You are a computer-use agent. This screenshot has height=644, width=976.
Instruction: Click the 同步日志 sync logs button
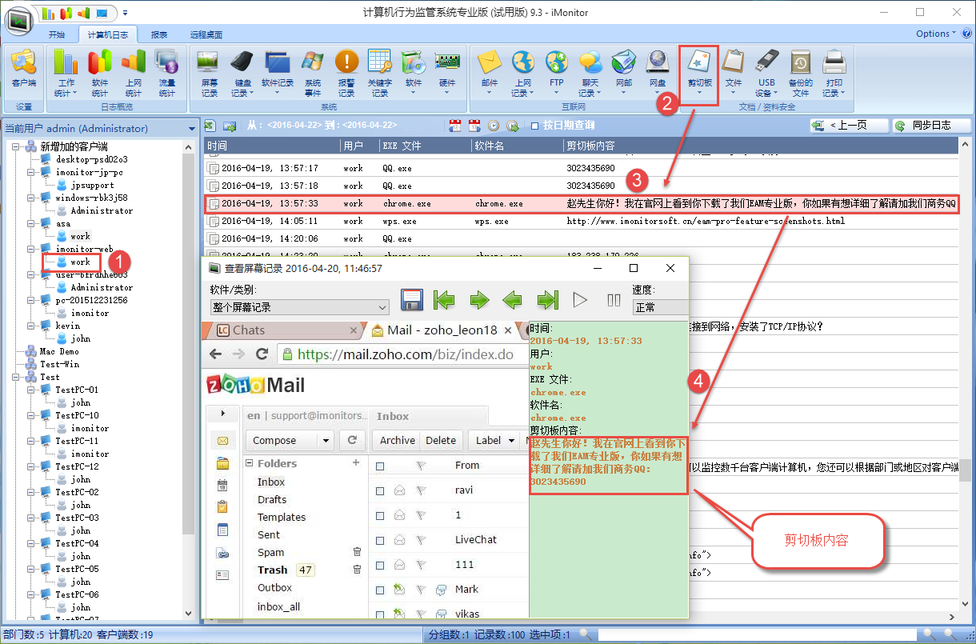(931, 126)
